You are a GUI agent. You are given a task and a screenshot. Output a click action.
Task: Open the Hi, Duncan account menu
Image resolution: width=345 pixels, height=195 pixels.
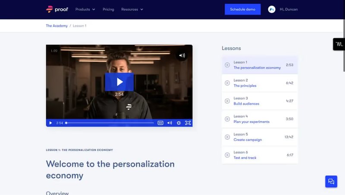(289, 9)
